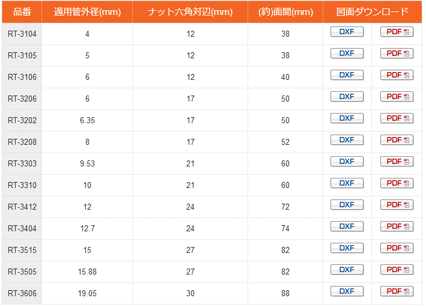Image resolution: width=426 pixels, height=307 pixels.
Task: Download DXF drawing for RT-3505
Action: coord(347,270)
